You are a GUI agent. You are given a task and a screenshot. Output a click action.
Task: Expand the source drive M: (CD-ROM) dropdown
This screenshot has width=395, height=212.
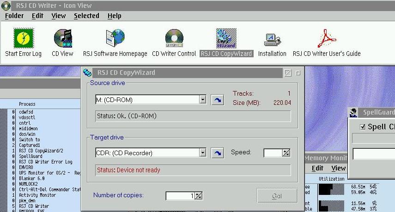coord(202,100)
